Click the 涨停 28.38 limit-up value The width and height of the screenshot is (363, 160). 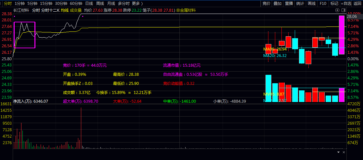pyautogui.click(x=113, y=10)
